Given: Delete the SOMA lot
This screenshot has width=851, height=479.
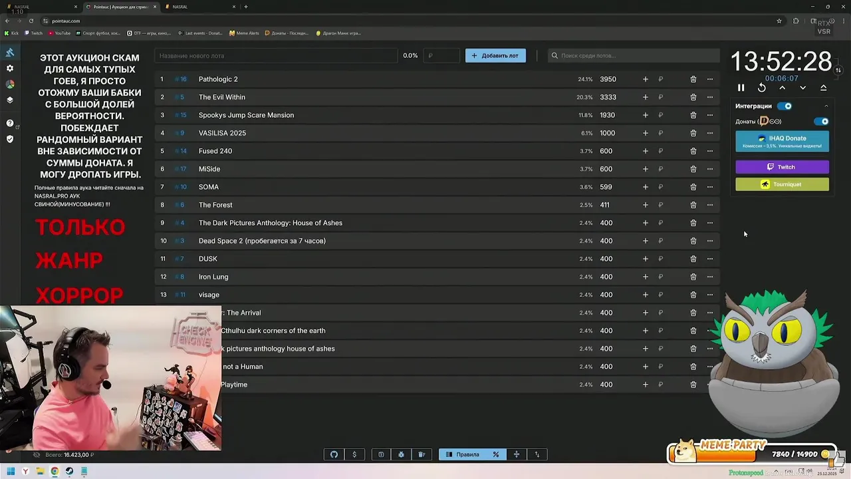Looking at the screenshot, I should pyautogui.click(x=693, y=187).
